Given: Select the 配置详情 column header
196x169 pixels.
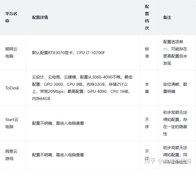Looking at the screenshot, I should coord(83,17).
